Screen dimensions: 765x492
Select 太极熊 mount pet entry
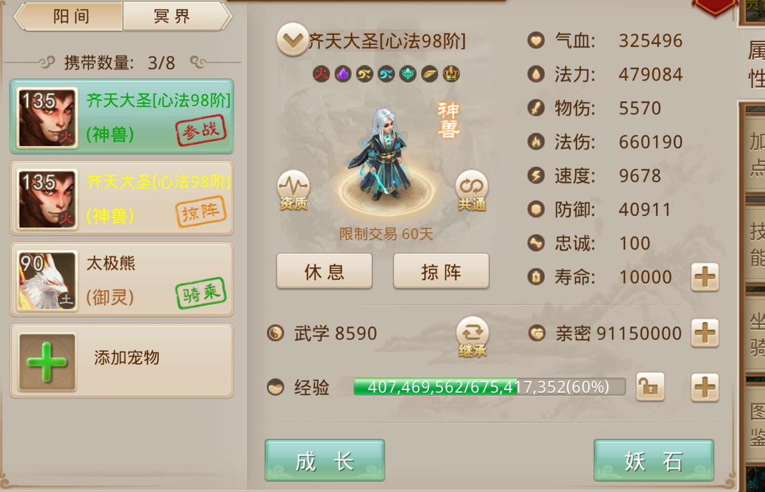[122, 280]
